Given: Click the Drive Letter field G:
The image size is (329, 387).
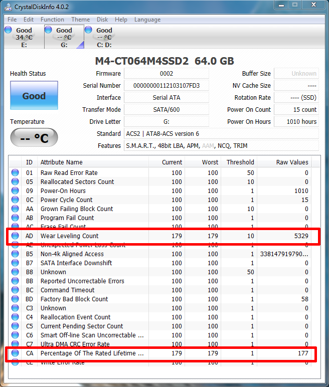Looking at the screenshot, I should [x=167, y=122].
